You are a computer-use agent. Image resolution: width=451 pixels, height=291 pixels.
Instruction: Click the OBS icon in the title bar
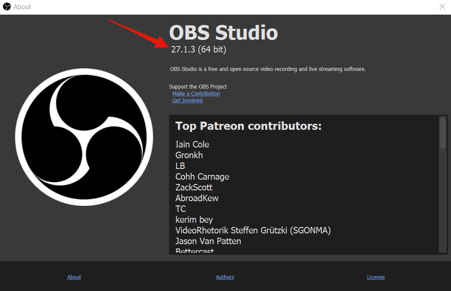point(6,6)
